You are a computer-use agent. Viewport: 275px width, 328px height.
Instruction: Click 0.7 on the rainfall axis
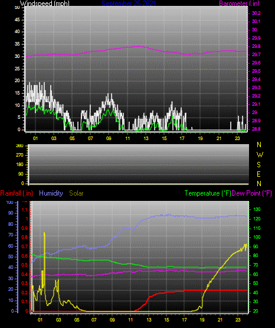[x=25, y=246]
